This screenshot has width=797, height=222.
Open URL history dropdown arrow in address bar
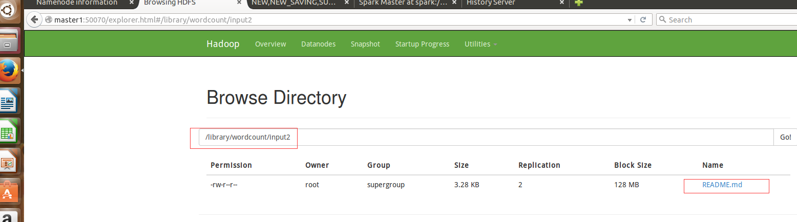630,19
